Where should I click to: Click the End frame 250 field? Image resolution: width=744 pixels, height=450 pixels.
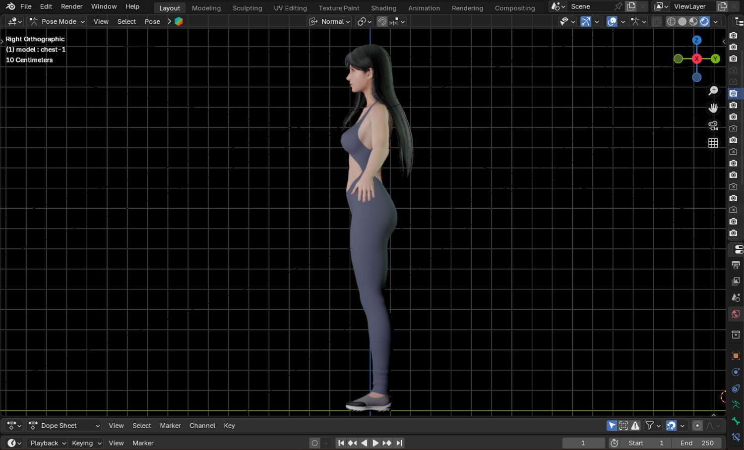click(x=697, y=443)
